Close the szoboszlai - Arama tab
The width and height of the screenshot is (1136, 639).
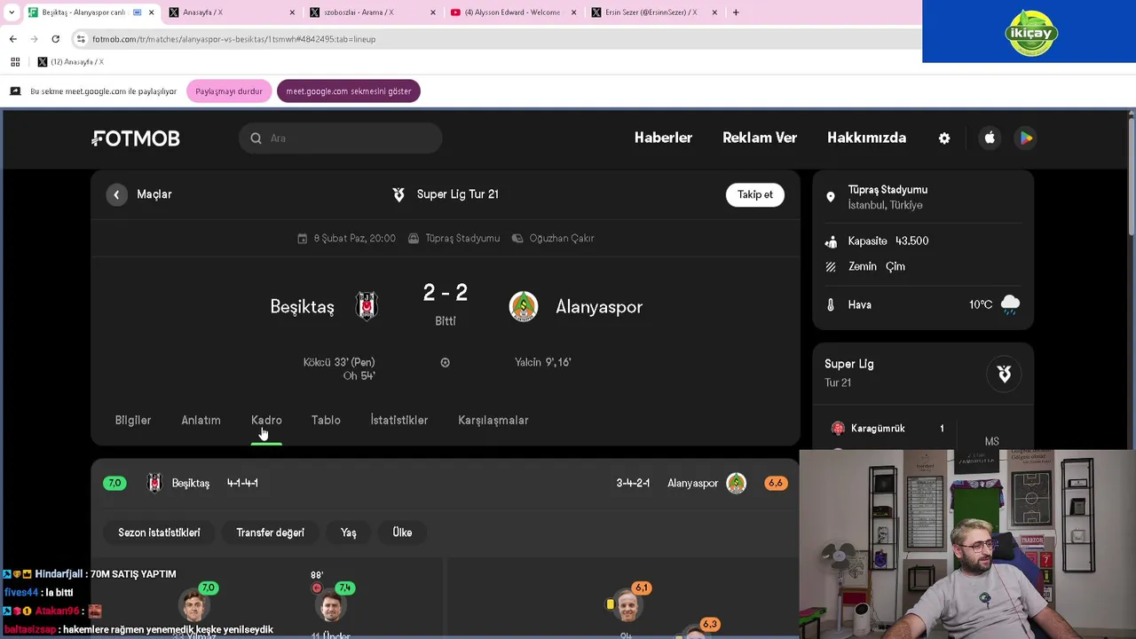click(433, 12)
